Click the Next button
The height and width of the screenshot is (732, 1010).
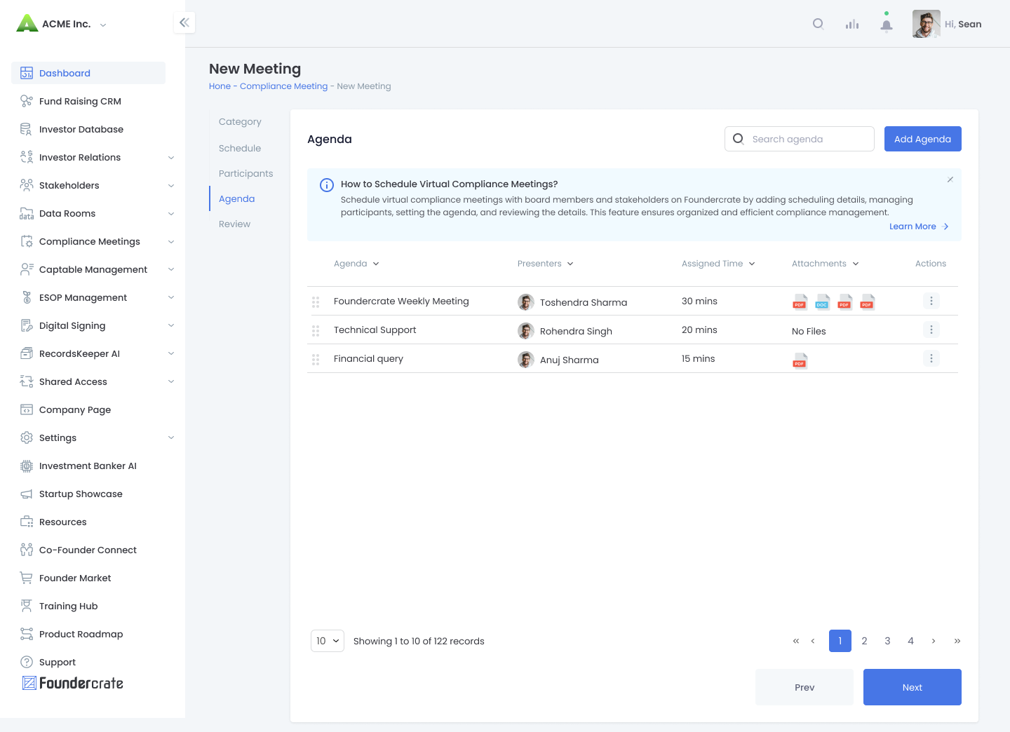913,687
